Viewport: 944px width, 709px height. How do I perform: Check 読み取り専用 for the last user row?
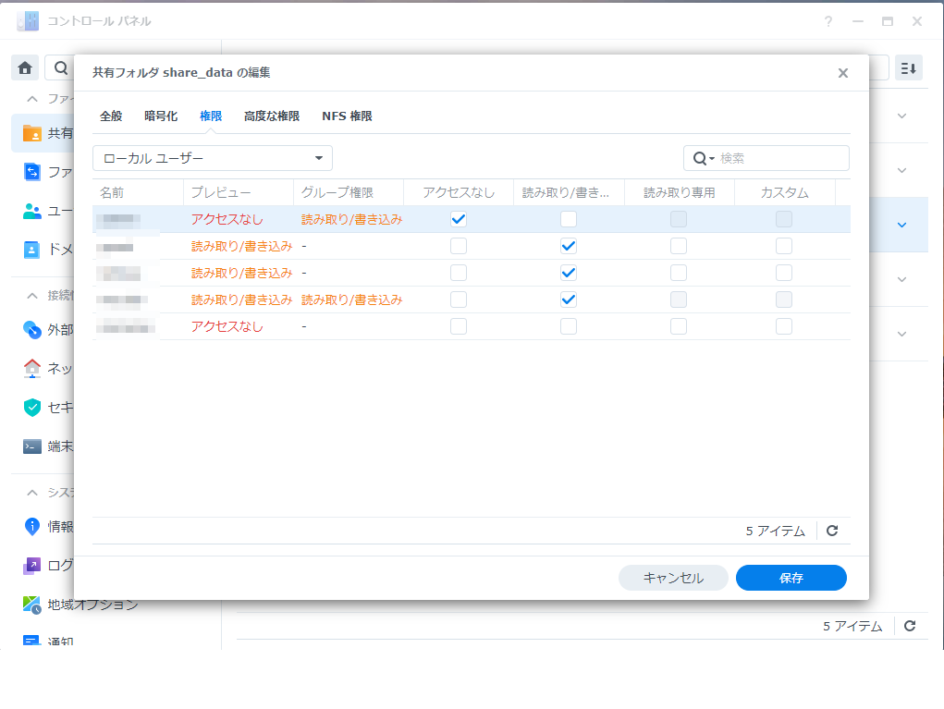click(x=679, y=326)
